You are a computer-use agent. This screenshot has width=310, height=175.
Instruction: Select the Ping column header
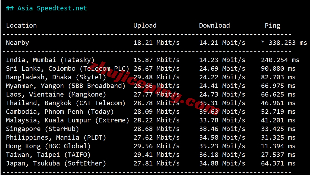click(273, 26)
